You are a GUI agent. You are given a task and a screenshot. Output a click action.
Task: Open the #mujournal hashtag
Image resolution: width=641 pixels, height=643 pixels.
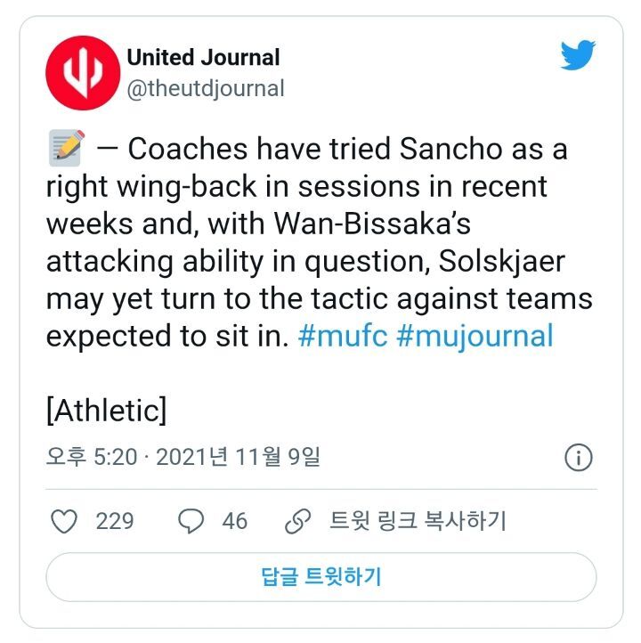tap(475, 337)
